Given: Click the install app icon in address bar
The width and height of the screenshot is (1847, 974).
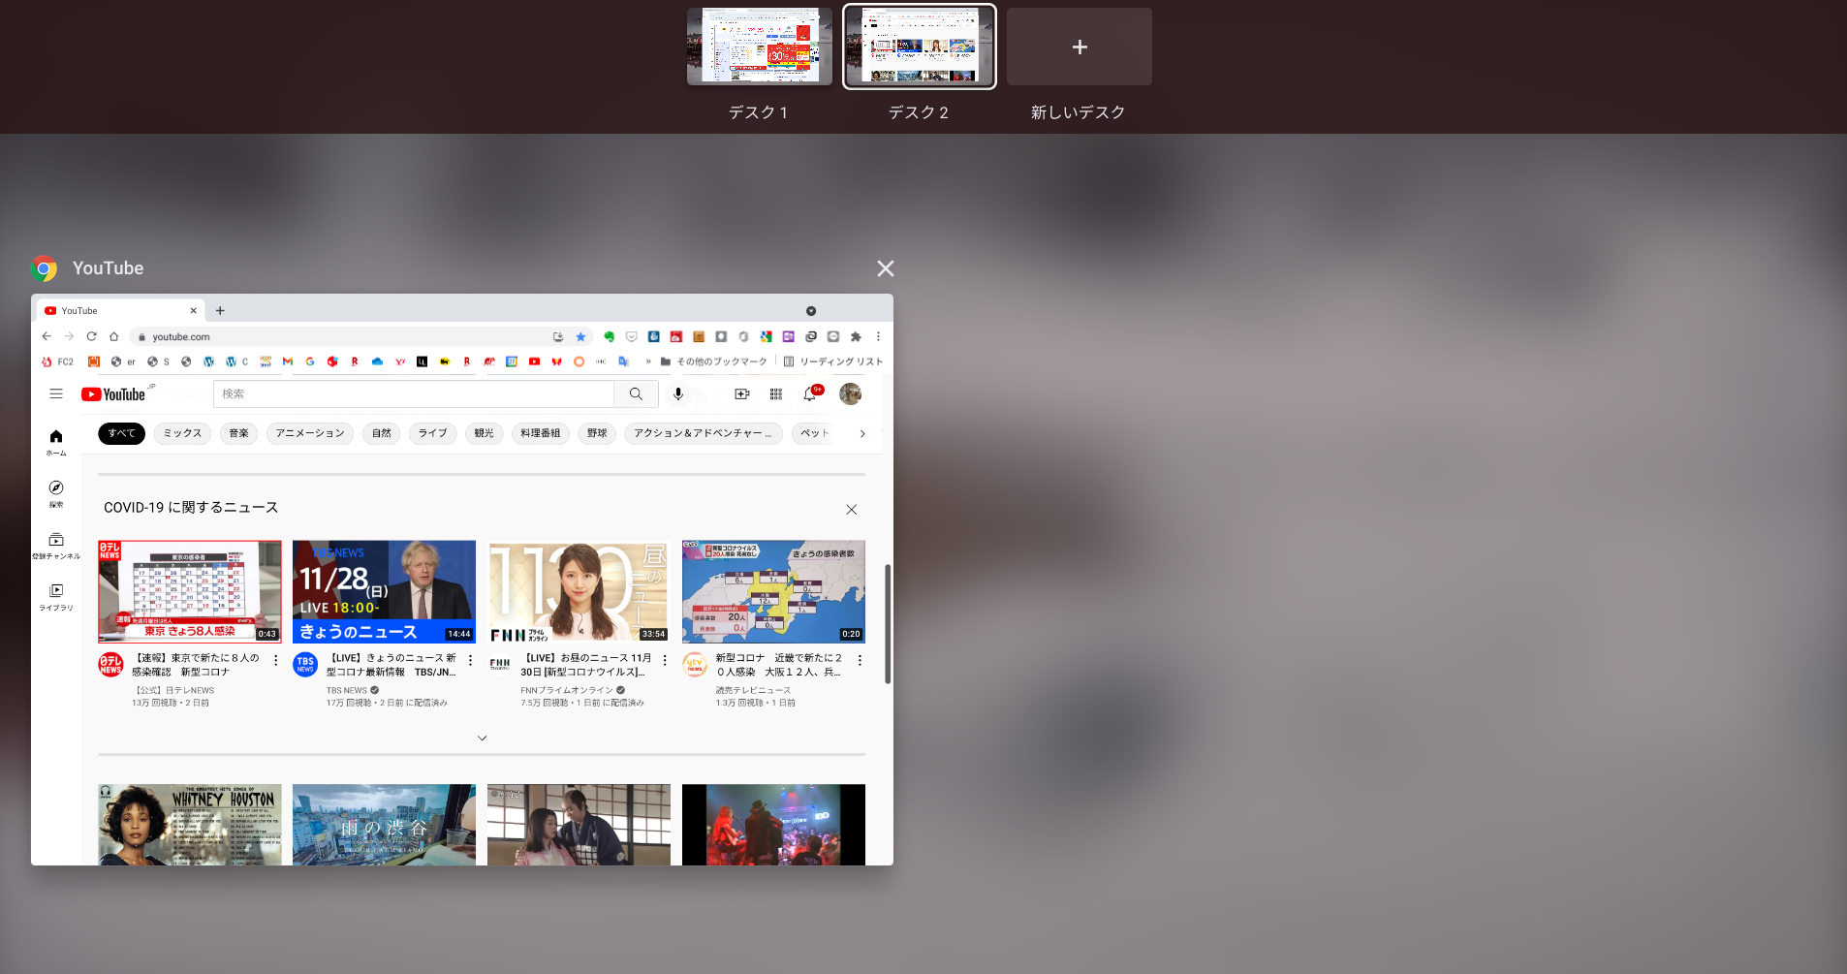Looking at the screenshot, I should pyautogui.click(x=558, y=336).
